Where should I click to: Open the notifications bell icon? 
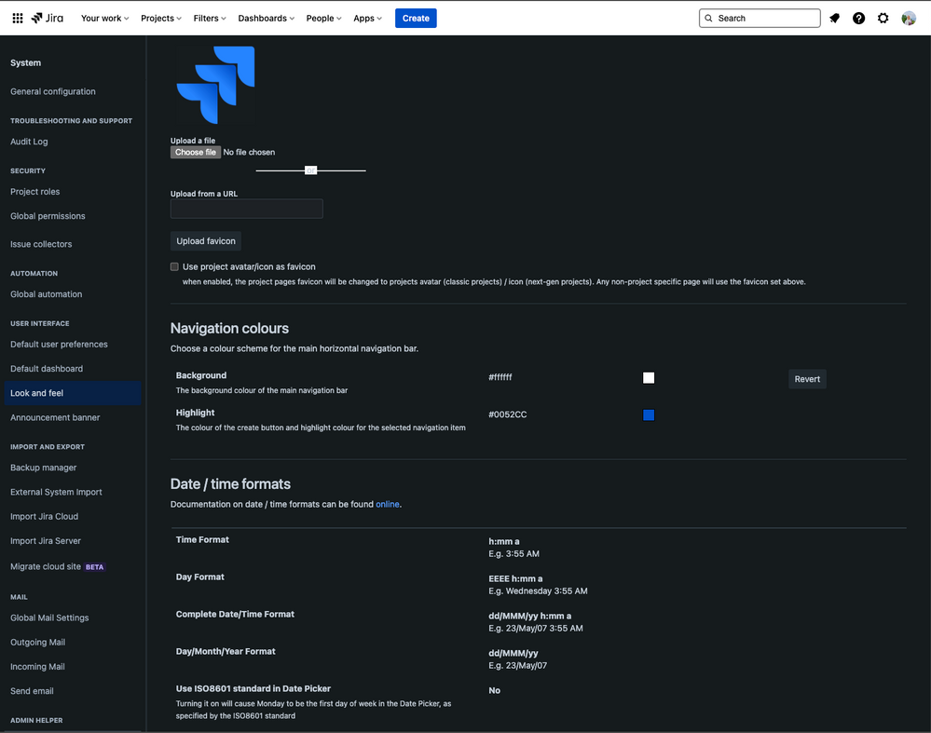point(834,18)
